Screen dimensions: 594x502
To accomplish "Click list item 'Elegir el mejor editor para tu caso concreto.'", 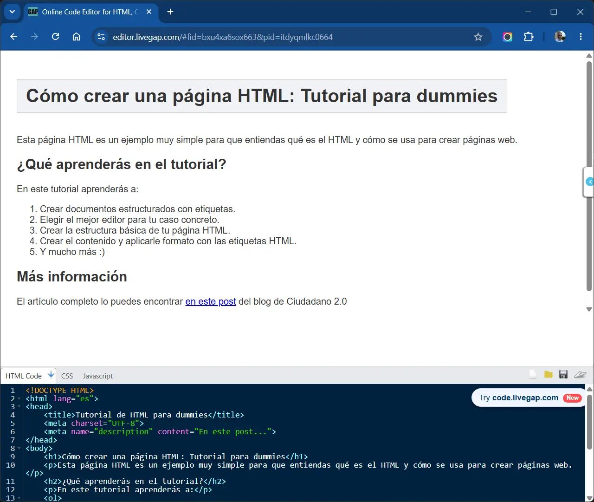I will [x=129, y=220].
